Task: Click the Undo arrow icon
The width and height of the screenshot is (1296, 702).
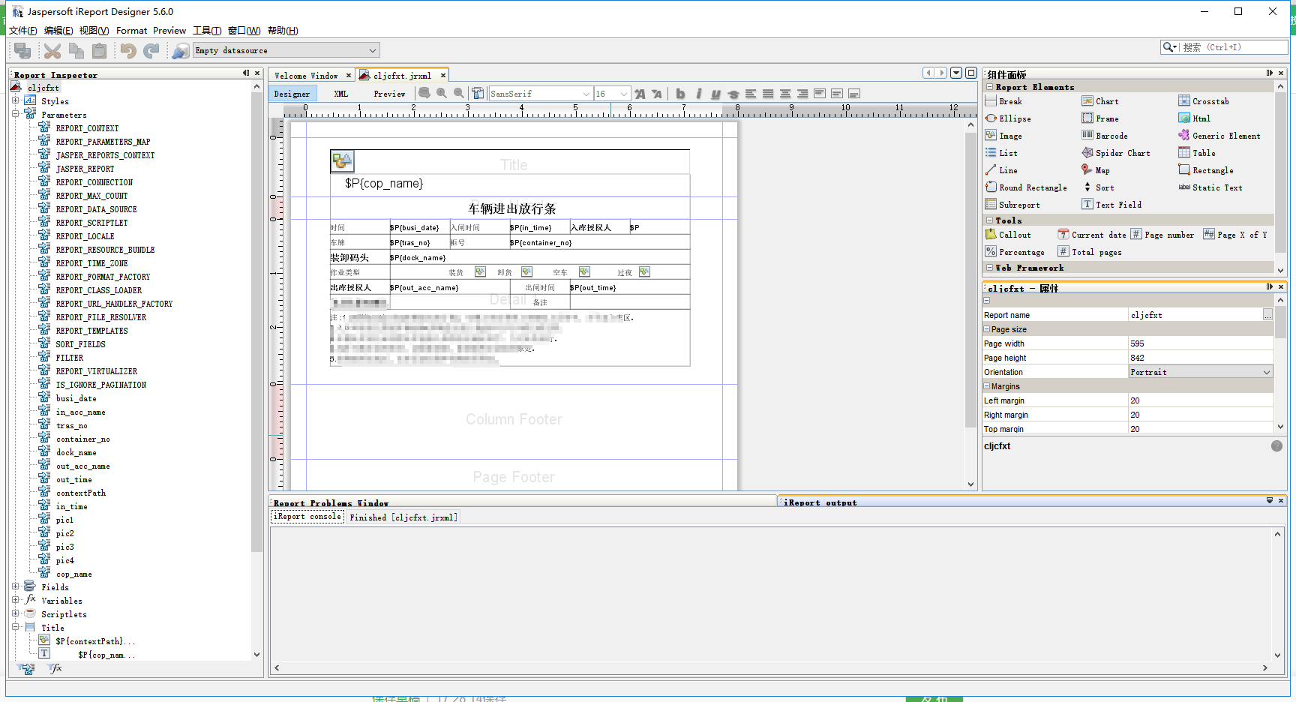Action: [128, 50]
